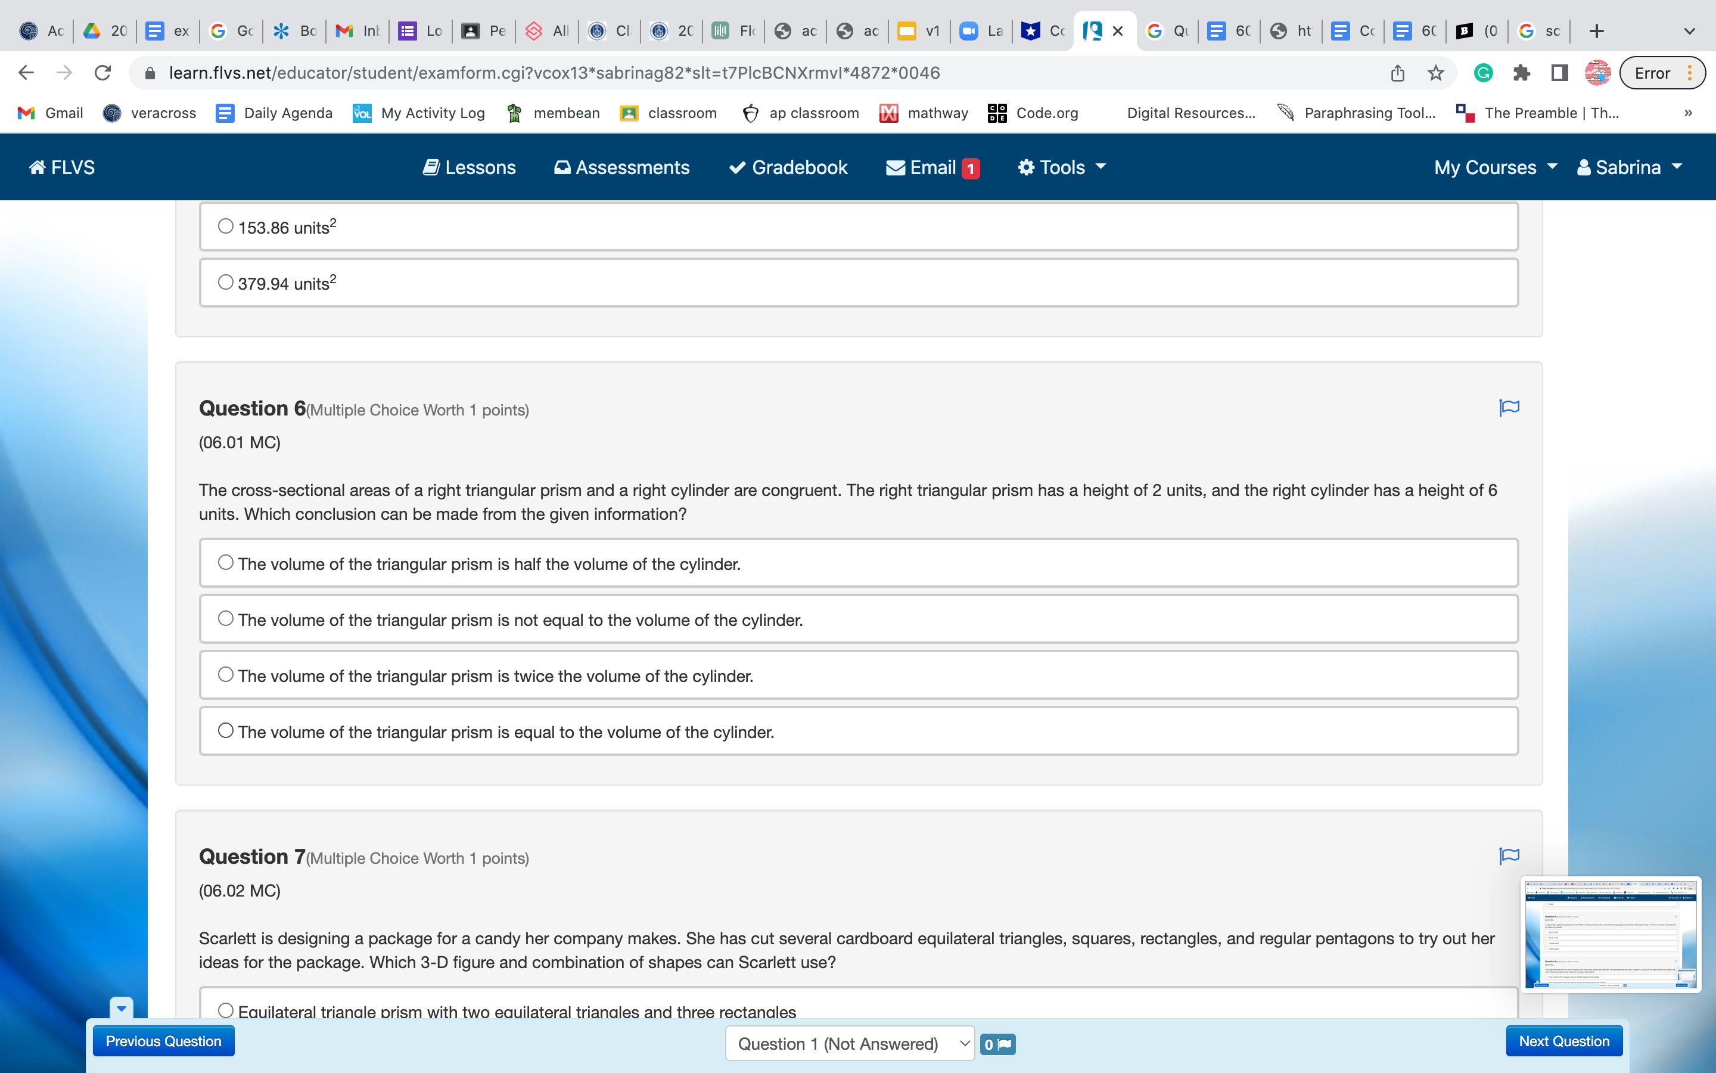This screenshot has height=1073, width=1716.
Task: Click the Previous Question button
Action: coord(164,1041)
